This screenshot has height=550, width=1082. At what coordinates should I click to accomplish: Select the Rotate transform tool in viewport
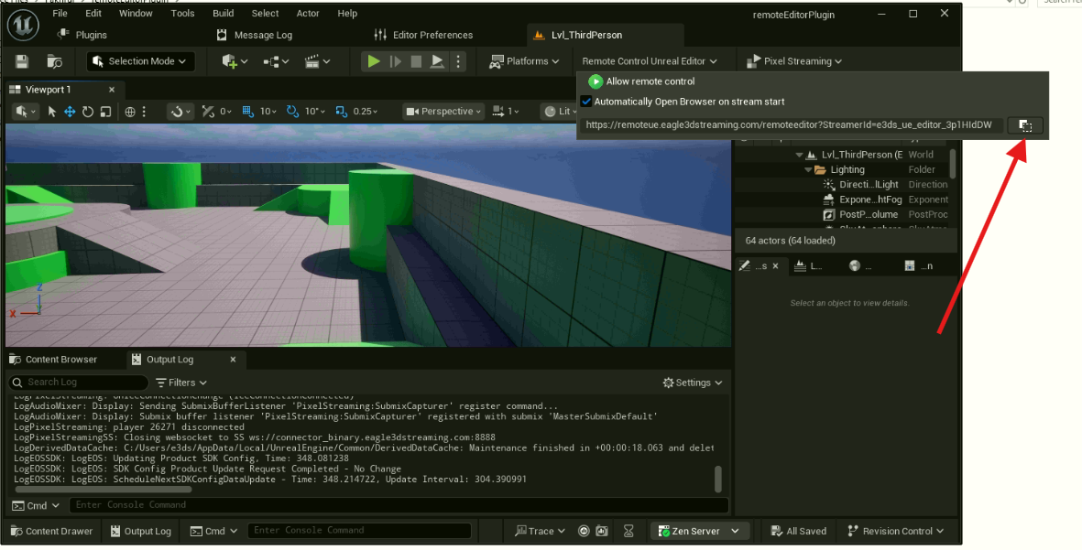88,112
